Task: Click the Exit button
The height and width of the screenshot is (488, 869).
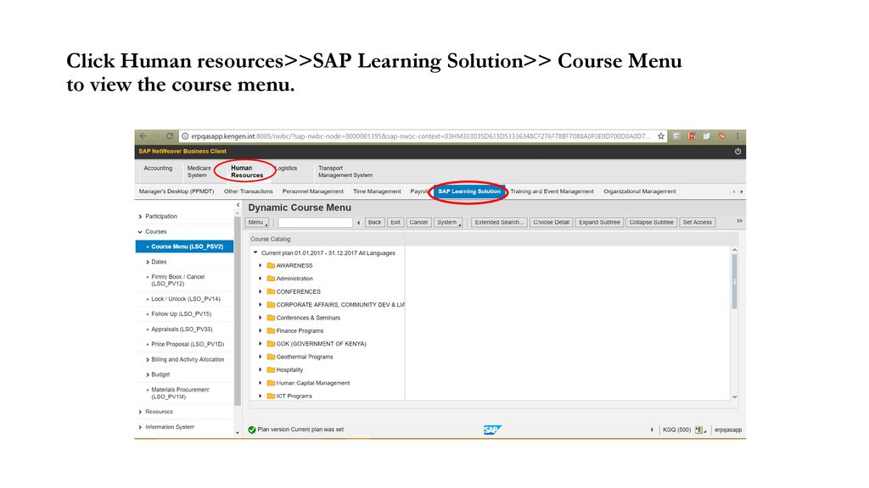Action: coord(395,223)
